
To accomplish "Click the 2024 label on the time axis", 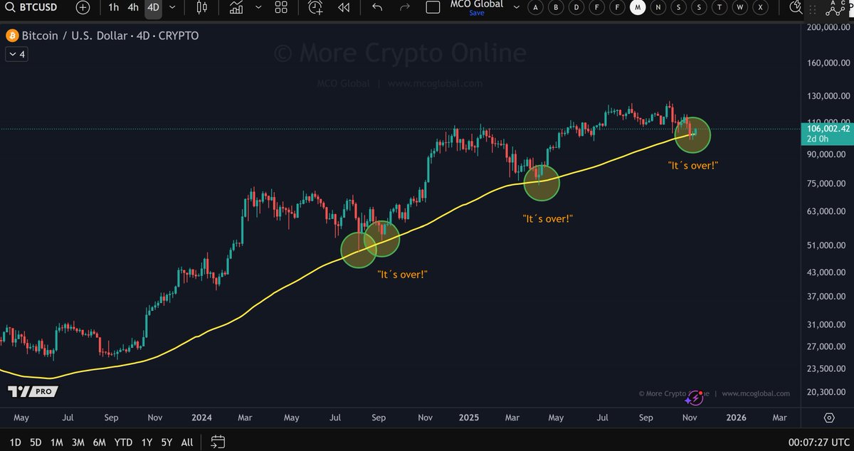I will click(202, 418).
